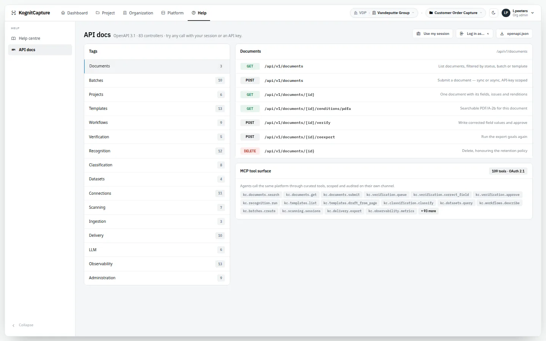Collapse the sidebar
546x341 pixels.
[x=23, y=325]
